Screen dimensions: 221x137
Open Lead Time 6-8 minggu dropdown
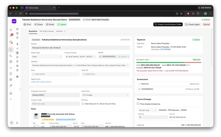point(106,95)
